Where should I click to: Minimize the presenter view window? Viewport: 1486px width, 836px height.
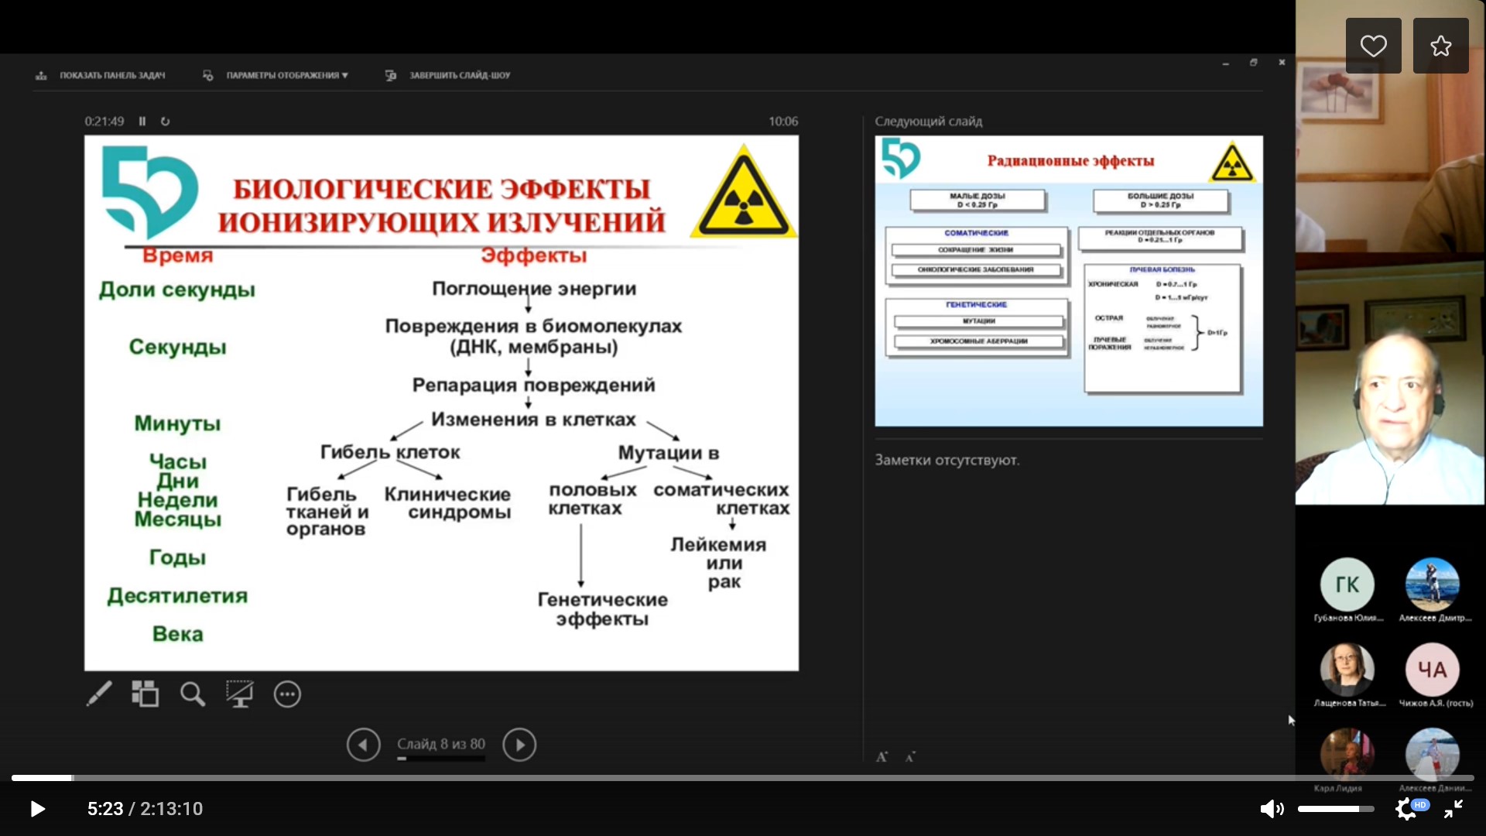1226,63
